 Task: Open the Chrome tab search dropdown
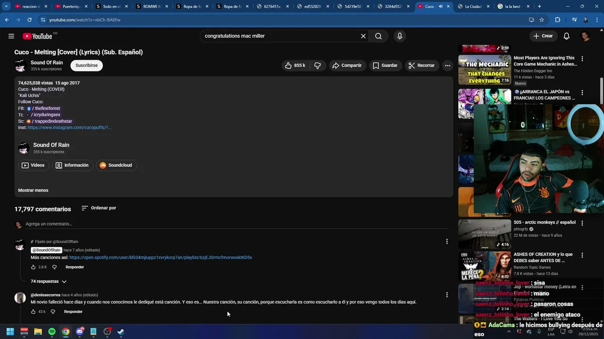[6, 7]
